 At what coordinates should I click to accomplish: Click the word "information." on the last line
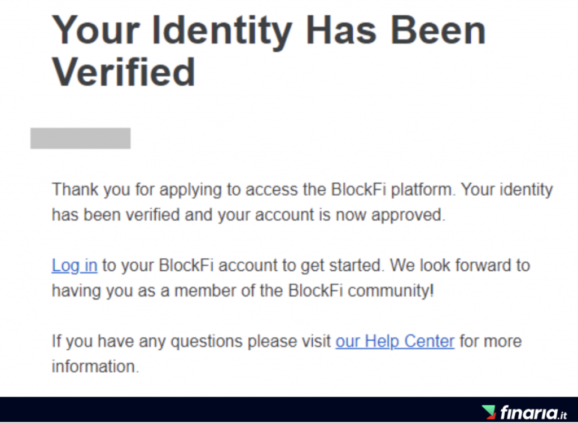pos(95,367)
